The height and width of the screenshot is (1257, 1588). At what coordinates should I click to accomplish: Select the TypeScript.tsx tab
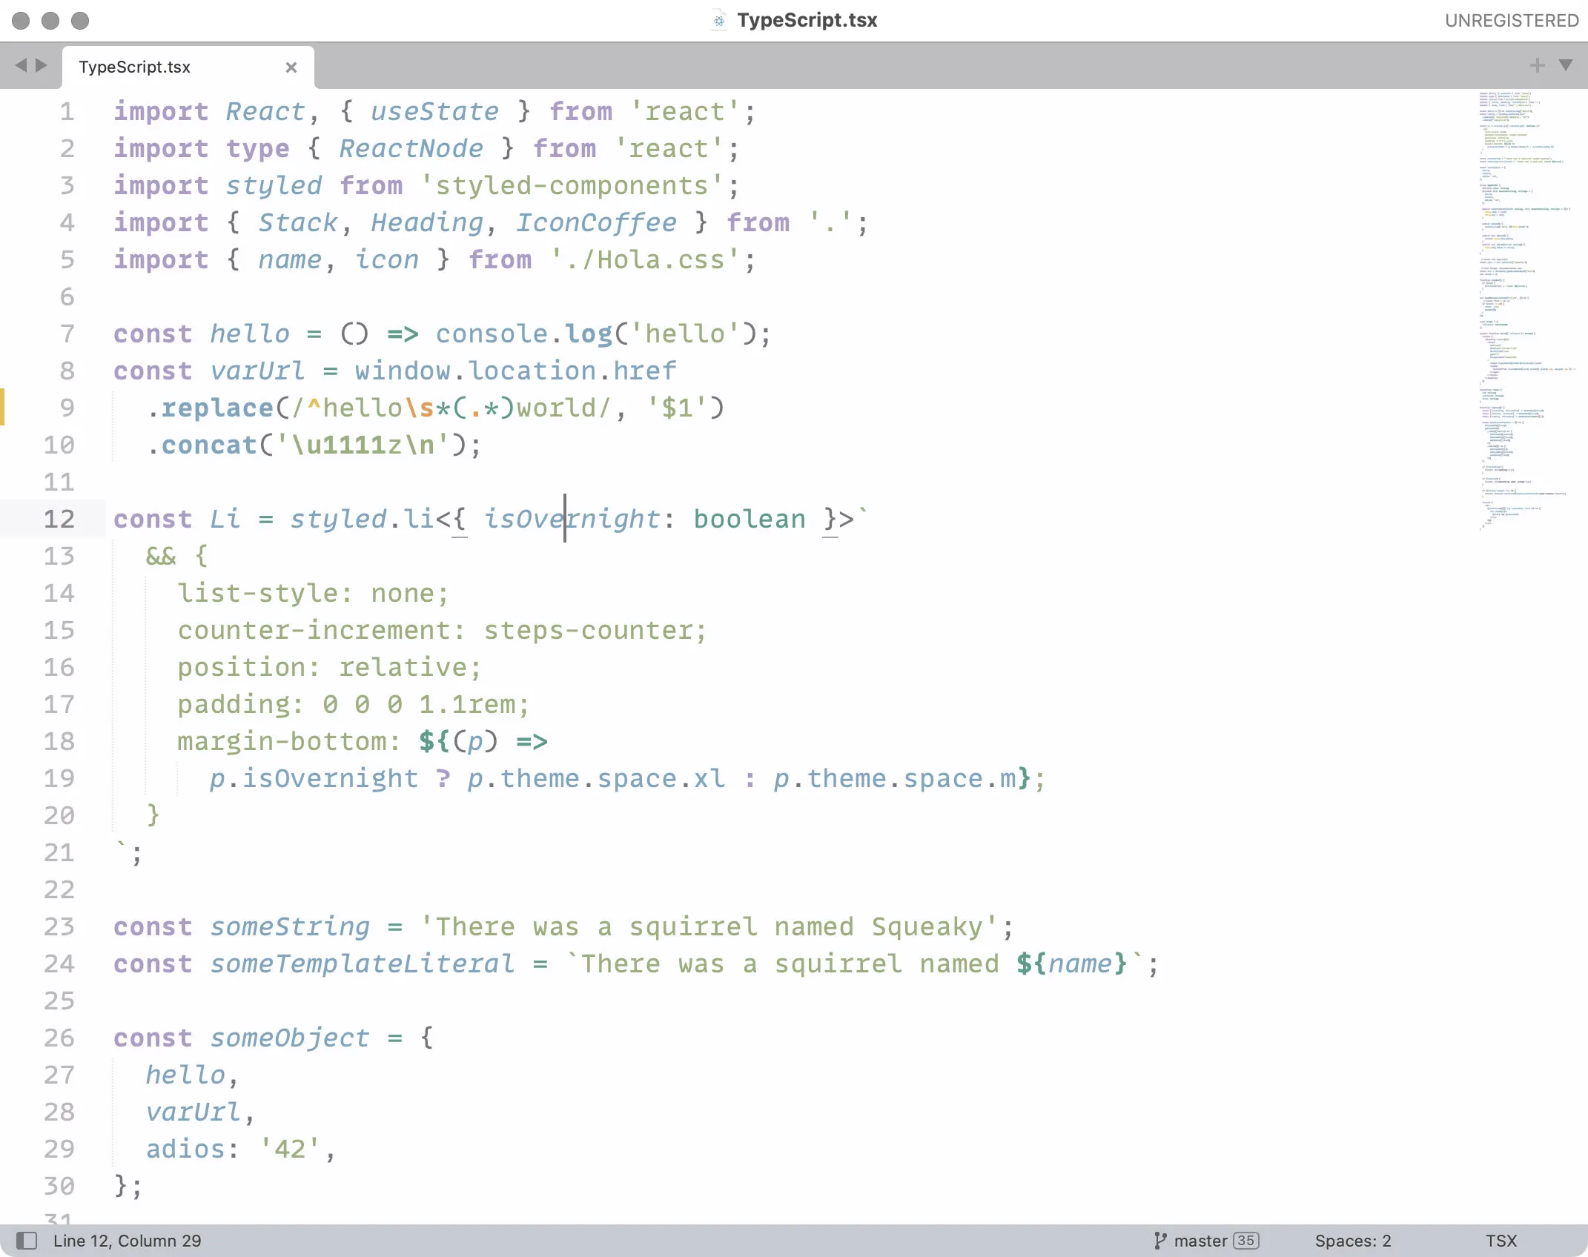coord(133,67)
